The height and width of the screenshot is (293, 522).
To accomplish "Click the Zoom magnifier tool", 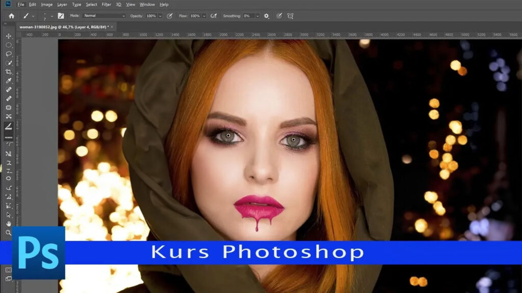I will tap(9, 232).
